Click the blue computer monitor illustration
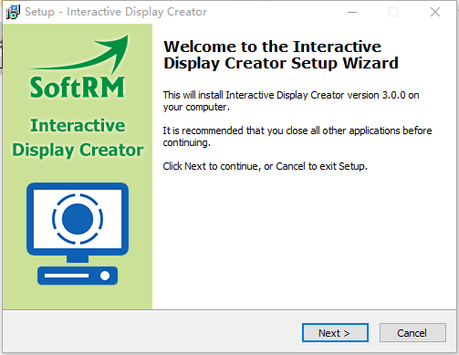459x355 pixels. pyautogui.click(x=78, y=234)
